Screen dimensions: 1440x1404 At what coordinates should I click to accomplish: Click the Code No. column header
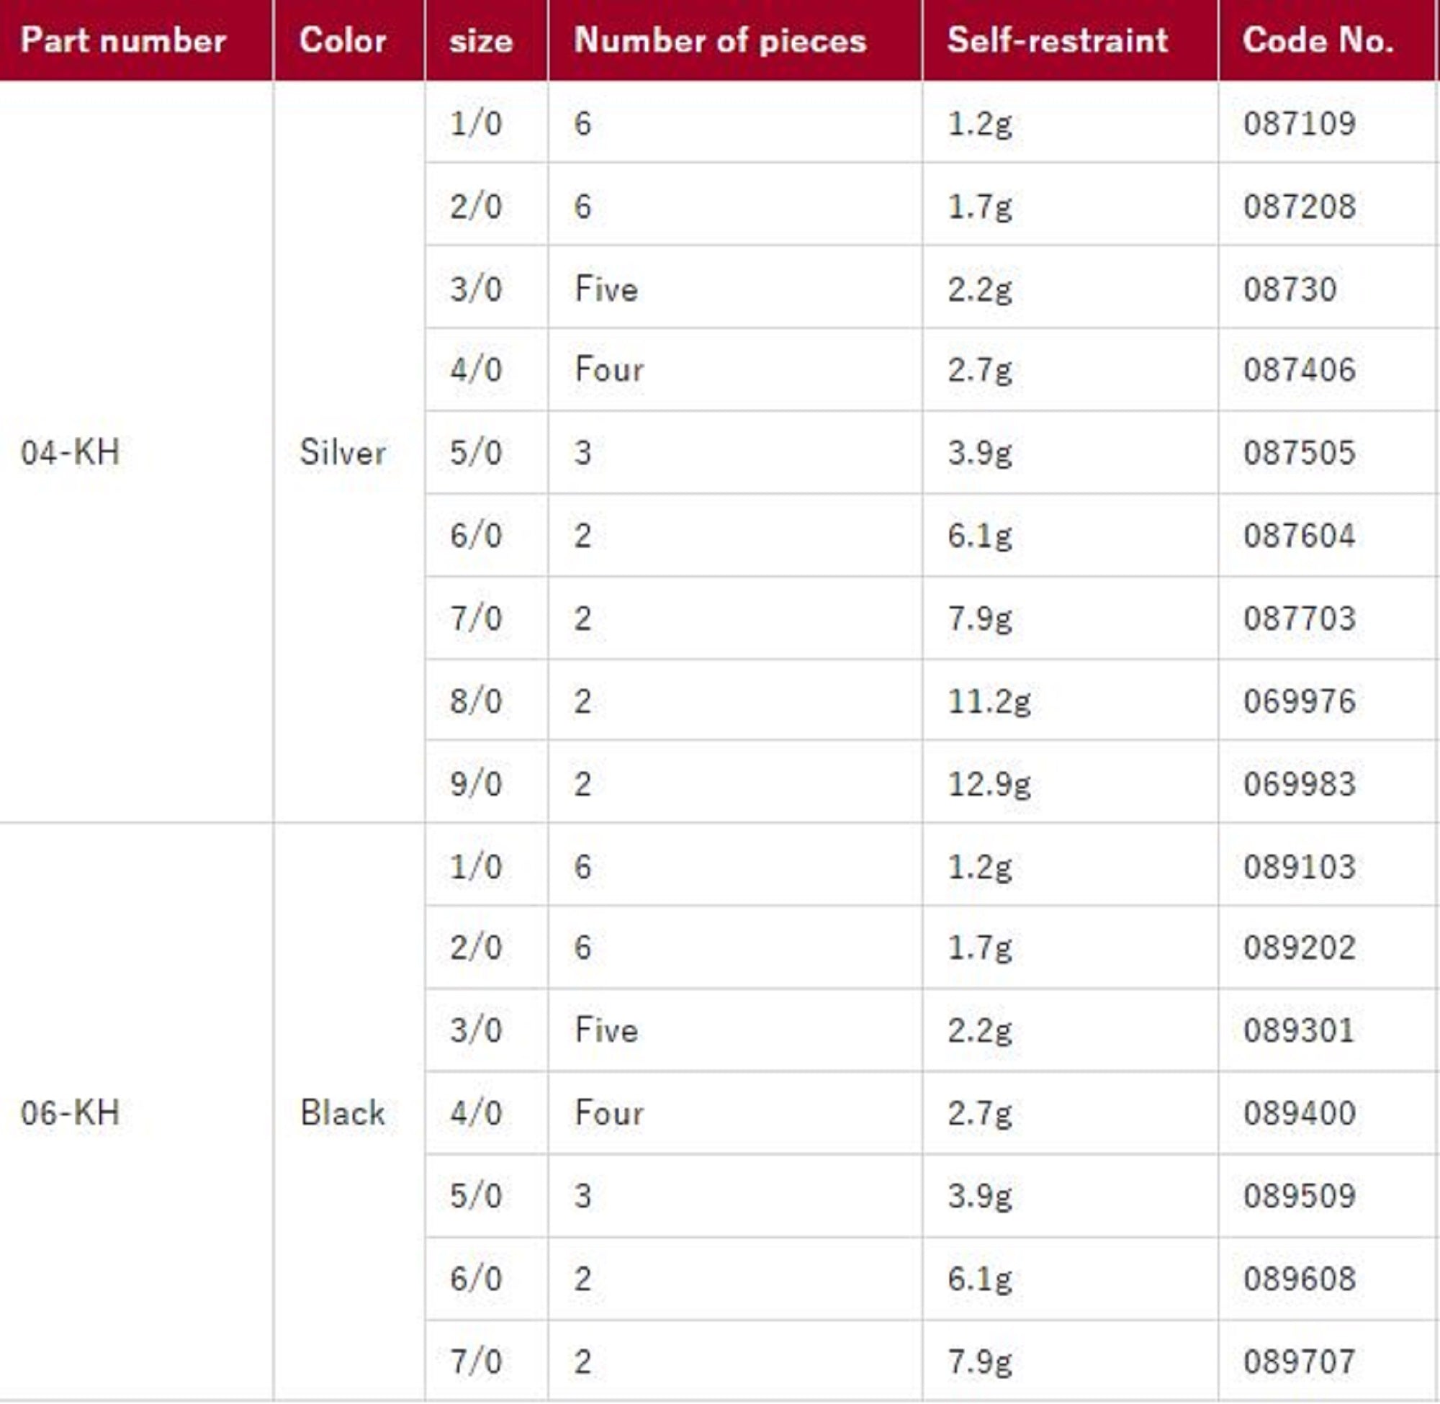[1318, 40]
